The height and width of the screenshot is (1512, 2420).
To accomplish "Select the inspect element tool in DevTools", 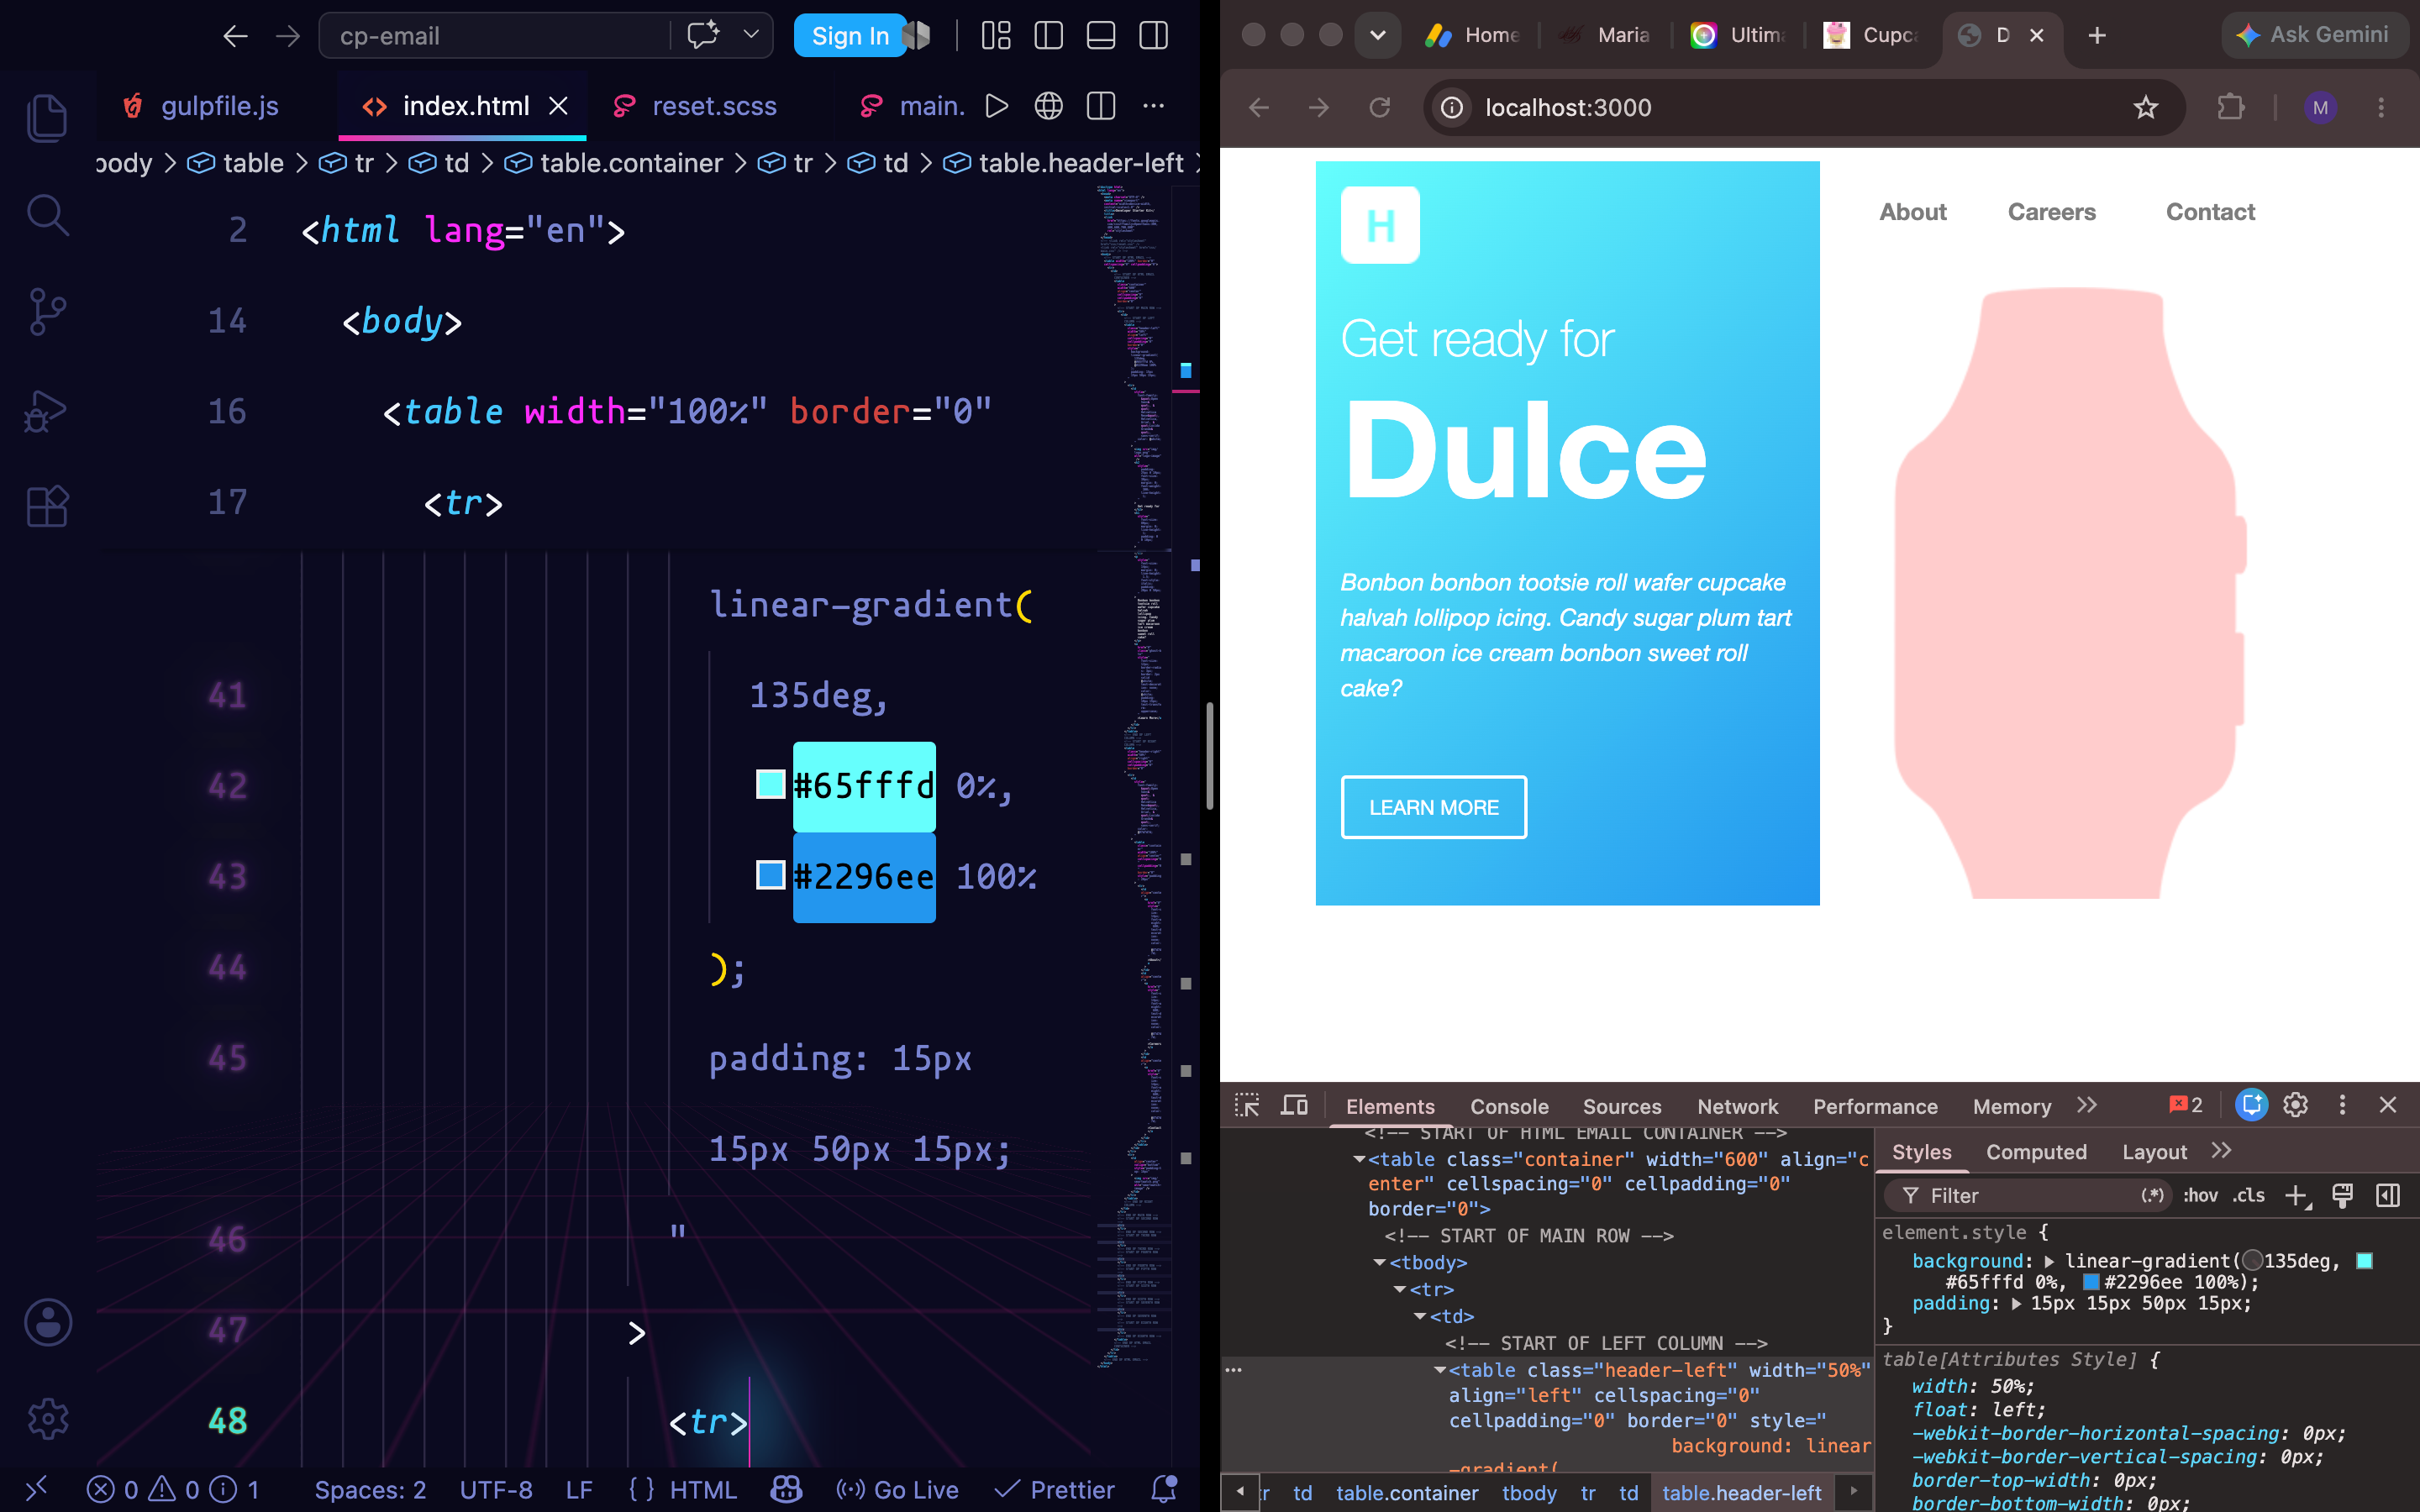I will coord(1247,1105).
